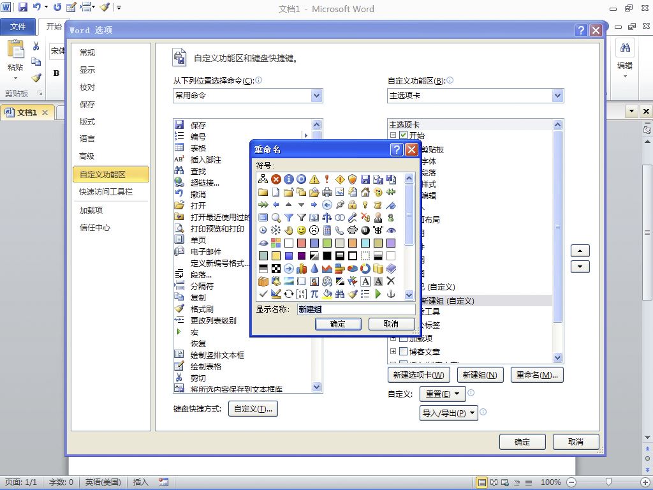This screenshot has height=490, width=653.
Task: Uncheck the 开始 tab checkbox
Action: point(403,135)
